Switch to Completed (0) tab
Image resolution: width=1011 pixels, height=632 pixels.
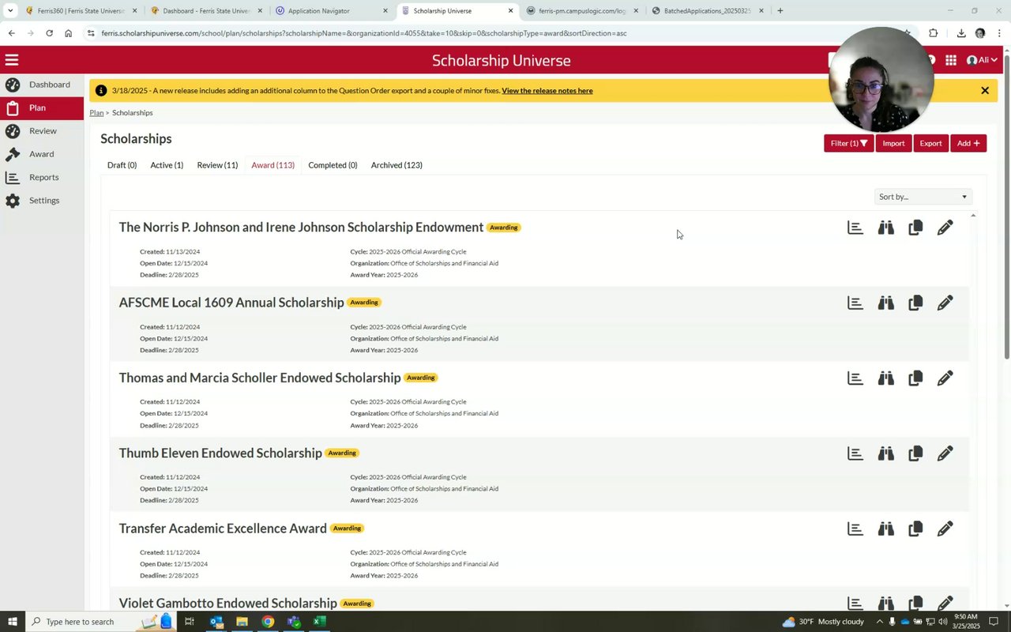pos(333,165)
